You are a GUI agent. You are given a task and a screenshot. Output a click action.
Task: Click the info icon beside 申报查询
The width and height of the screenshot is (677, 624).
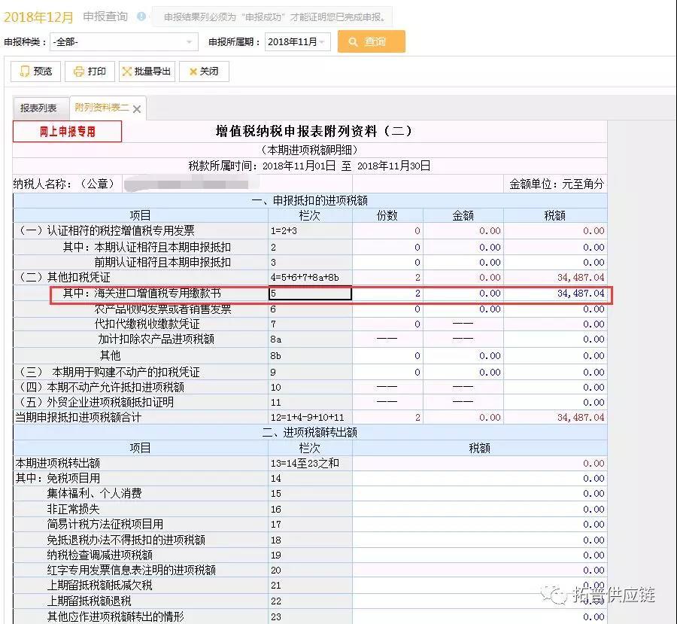141,17
